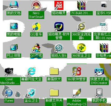Open the 网上邻居 icon
This screenshot has width=111, height=106.
coord(14,48)
